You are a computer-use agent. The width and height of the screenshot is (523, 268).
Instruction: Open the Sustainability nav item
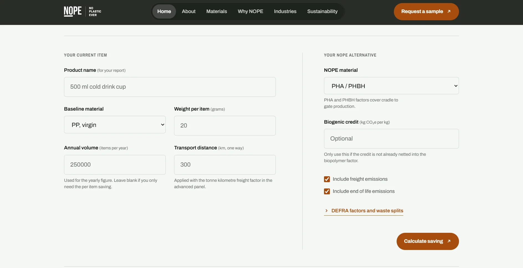click(322, 11)
